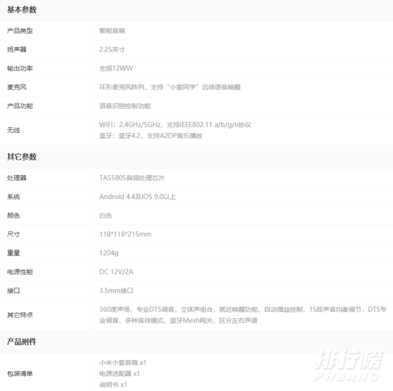The height and width of the screenshot is (391, 393).
Task: Click the 基本参数 section header
Action: tap(22, 10)
